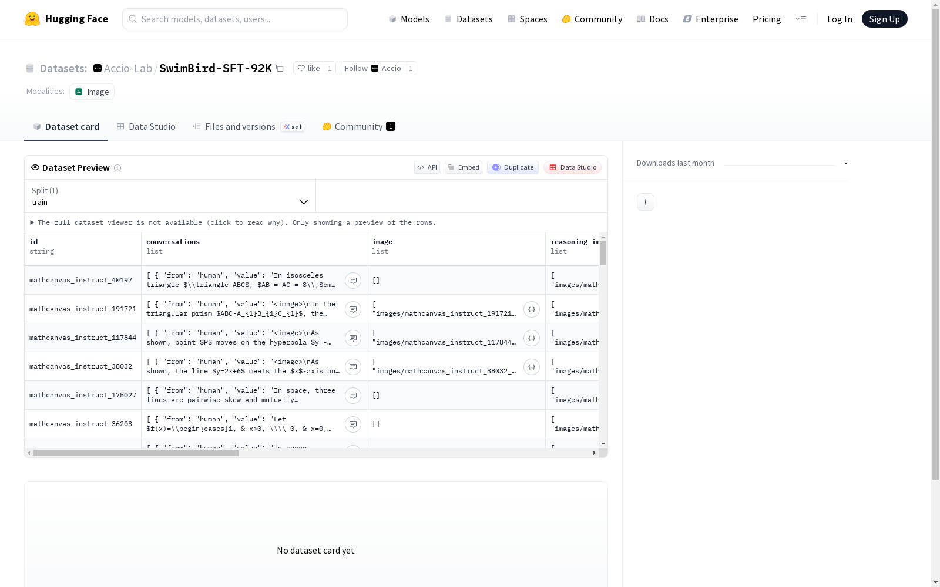Open the Models page from navigation
The width and height of the screenshot is (940, 587).
(409, 19)
